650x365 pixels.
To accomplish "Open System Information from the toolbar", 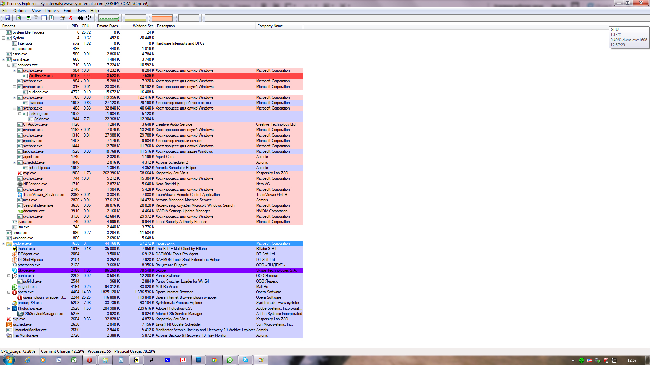I will tap(29, 18).
